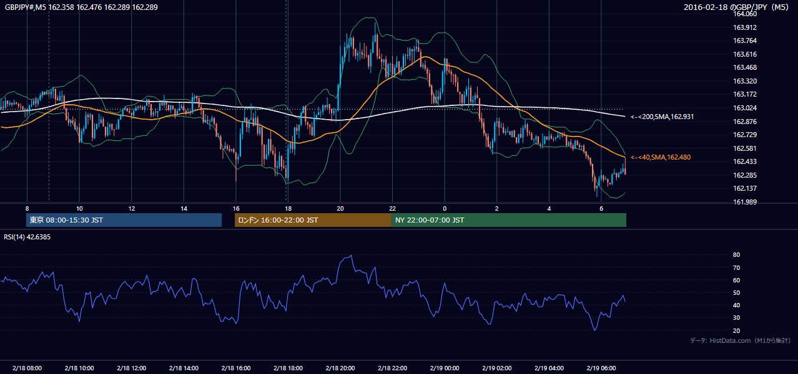Click the HistData.com data source credit
Screen dimensions: 798x374
[741, 340]
